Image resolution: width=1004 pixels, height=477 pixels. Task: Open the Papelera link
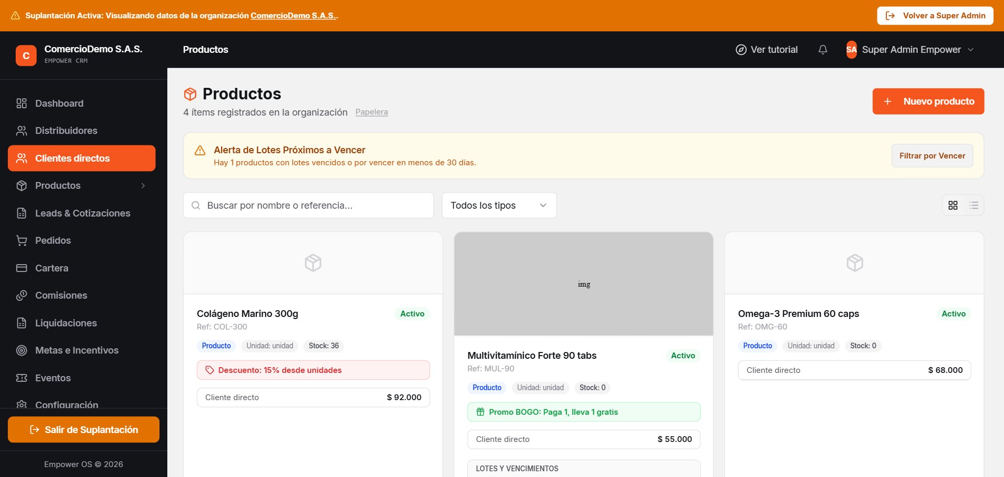[371, 112]
